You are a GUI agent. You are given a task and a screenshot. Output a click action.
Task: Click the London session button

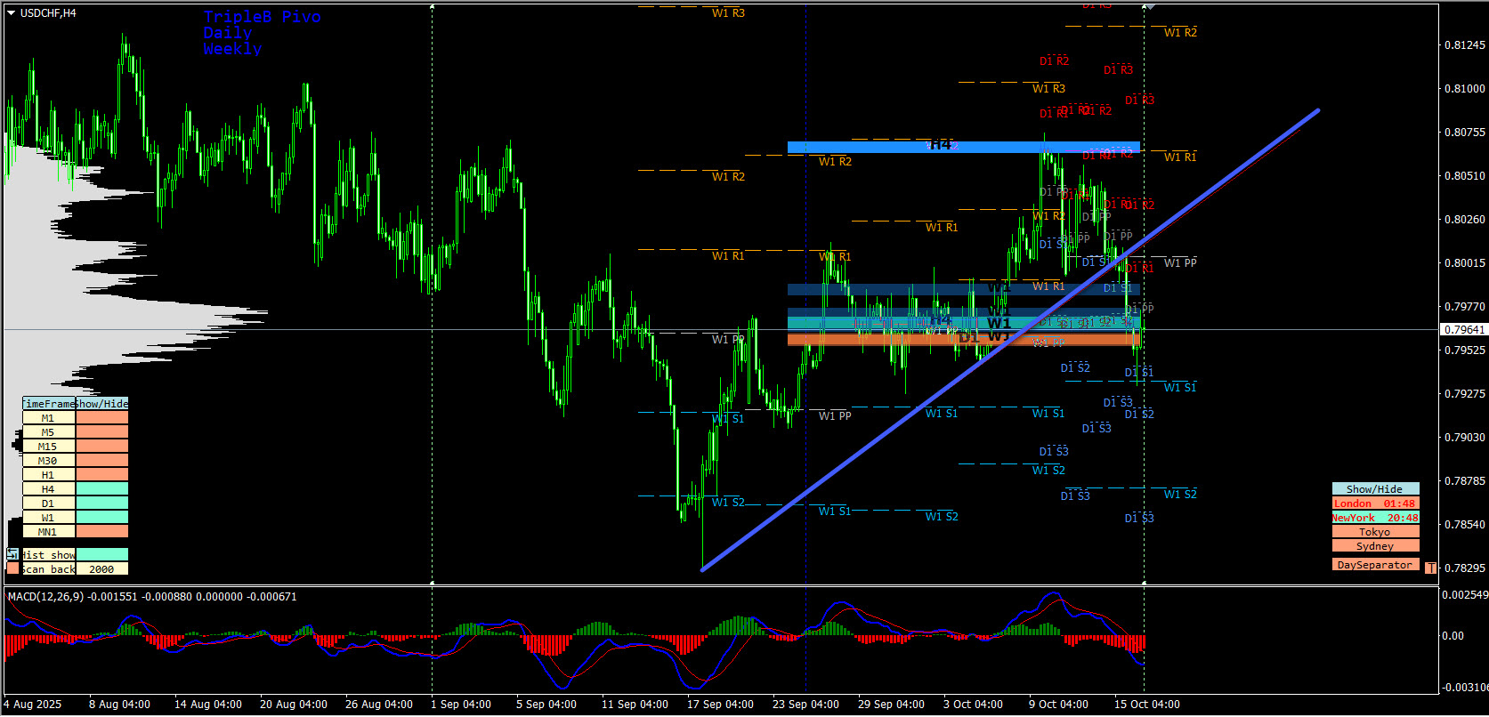[x=1375, y=504]
